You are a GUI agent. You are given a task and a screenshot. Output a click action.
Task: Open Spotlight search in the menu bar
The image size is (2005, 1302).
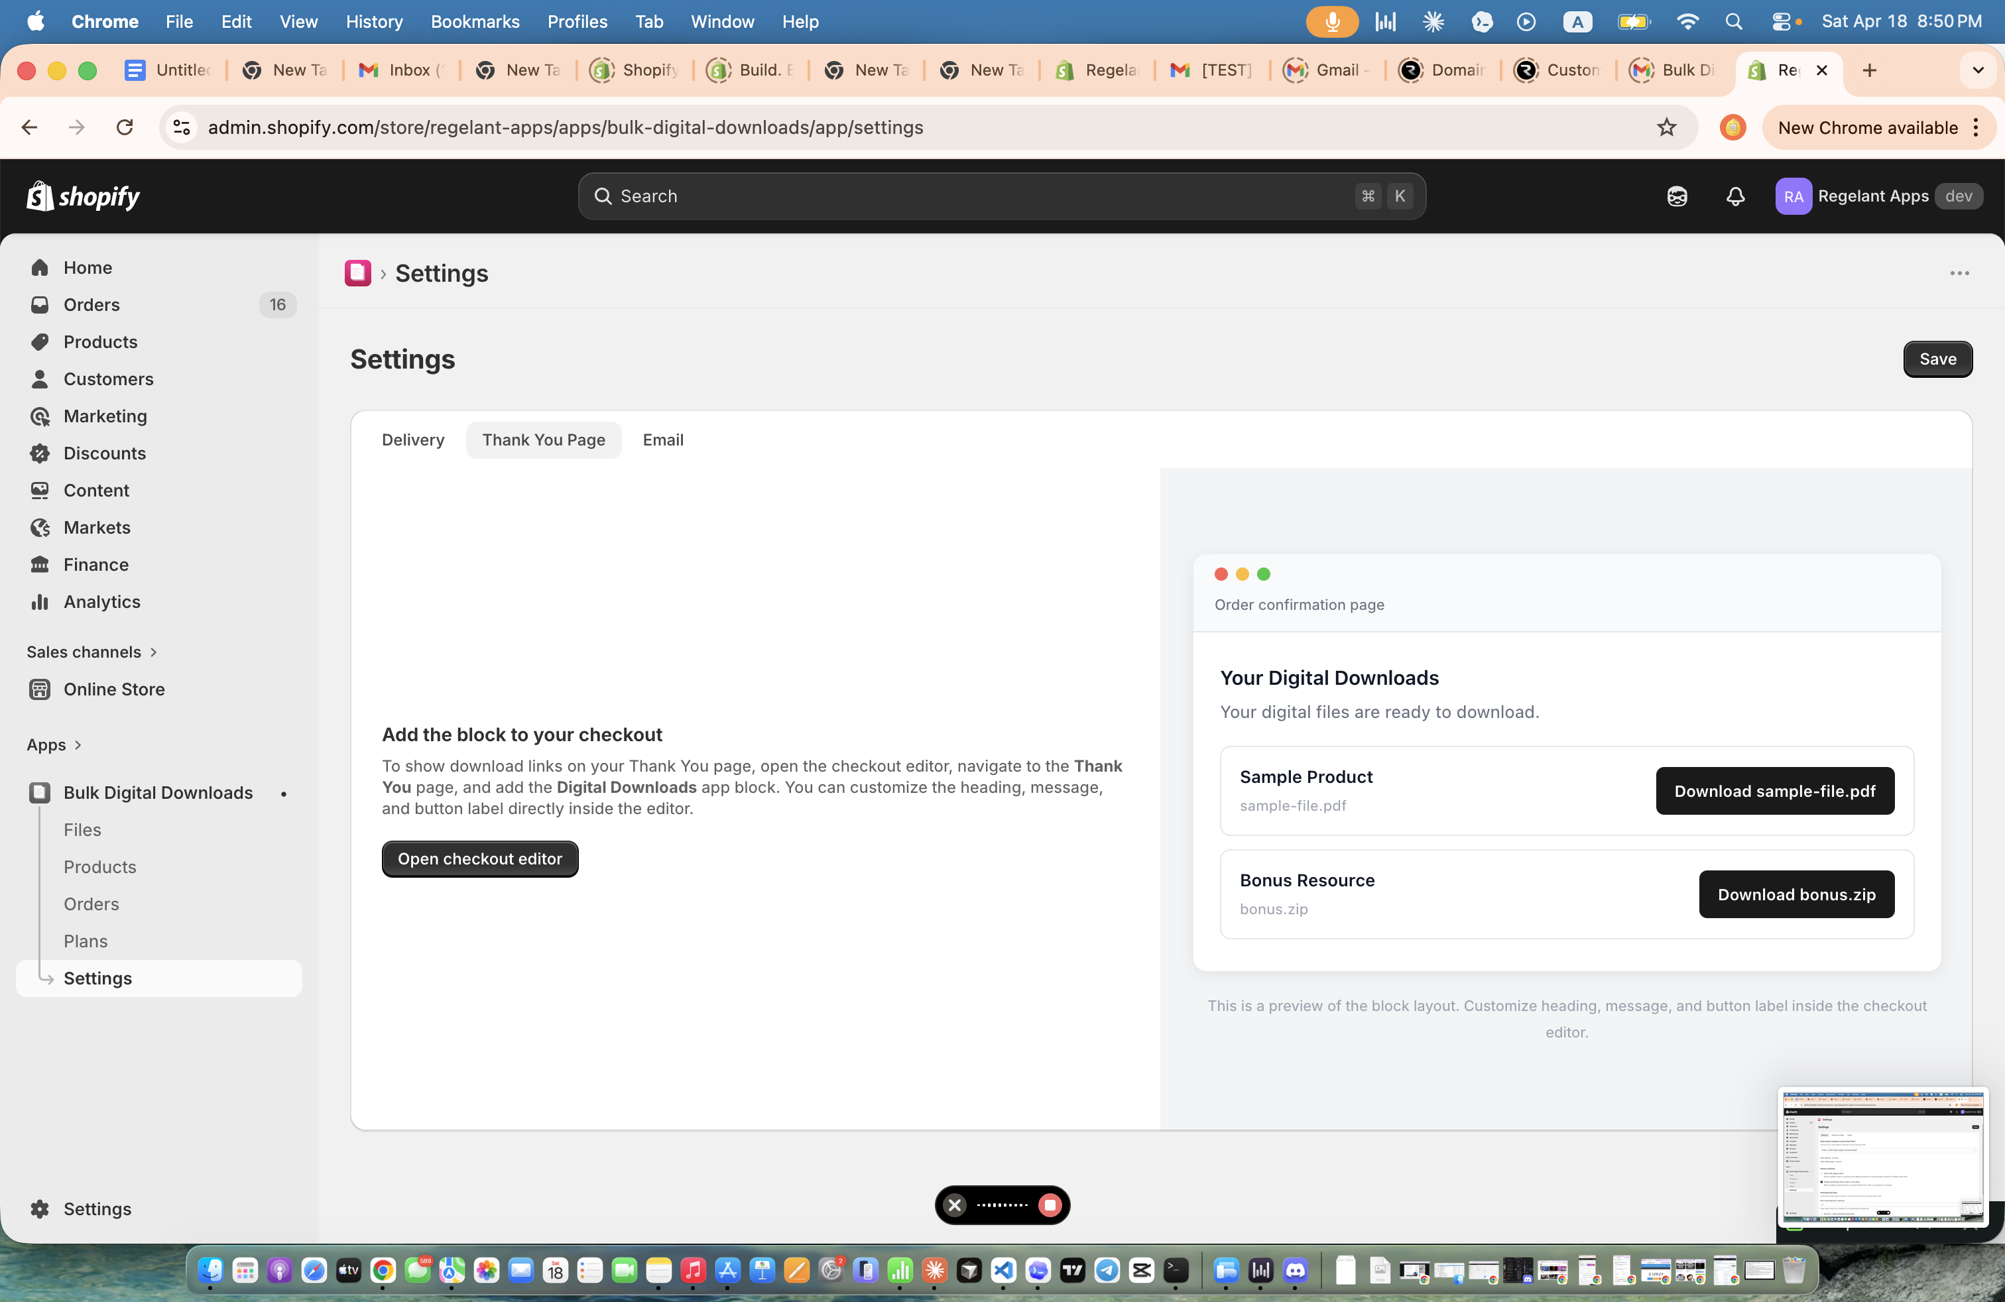click(1733, 21)
